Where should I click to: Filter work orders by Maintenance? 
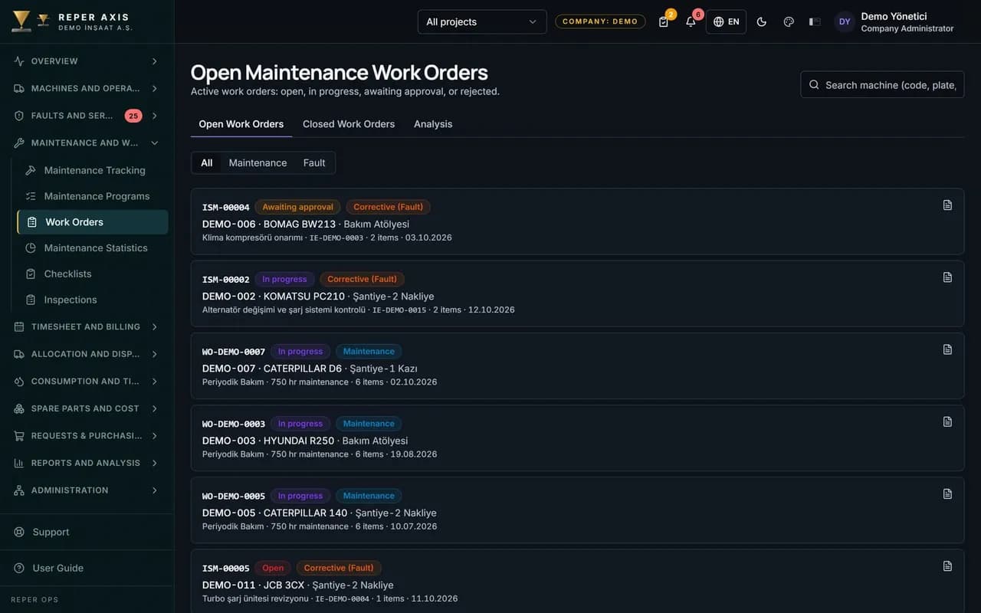[258, 162]
